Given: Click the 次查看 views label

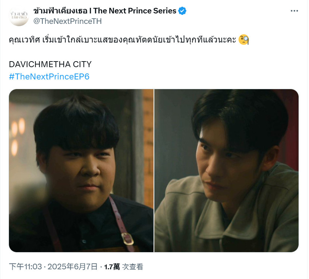Looking at the screenshot, I should pos(133,267).
